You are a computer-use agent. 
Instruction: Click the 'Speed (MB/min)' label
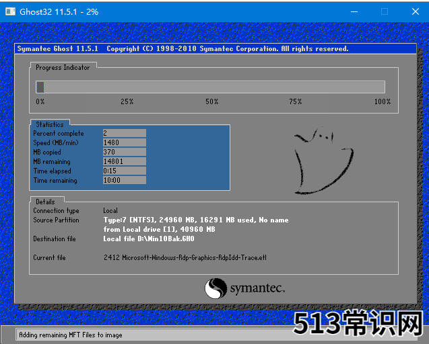[56, 143]
